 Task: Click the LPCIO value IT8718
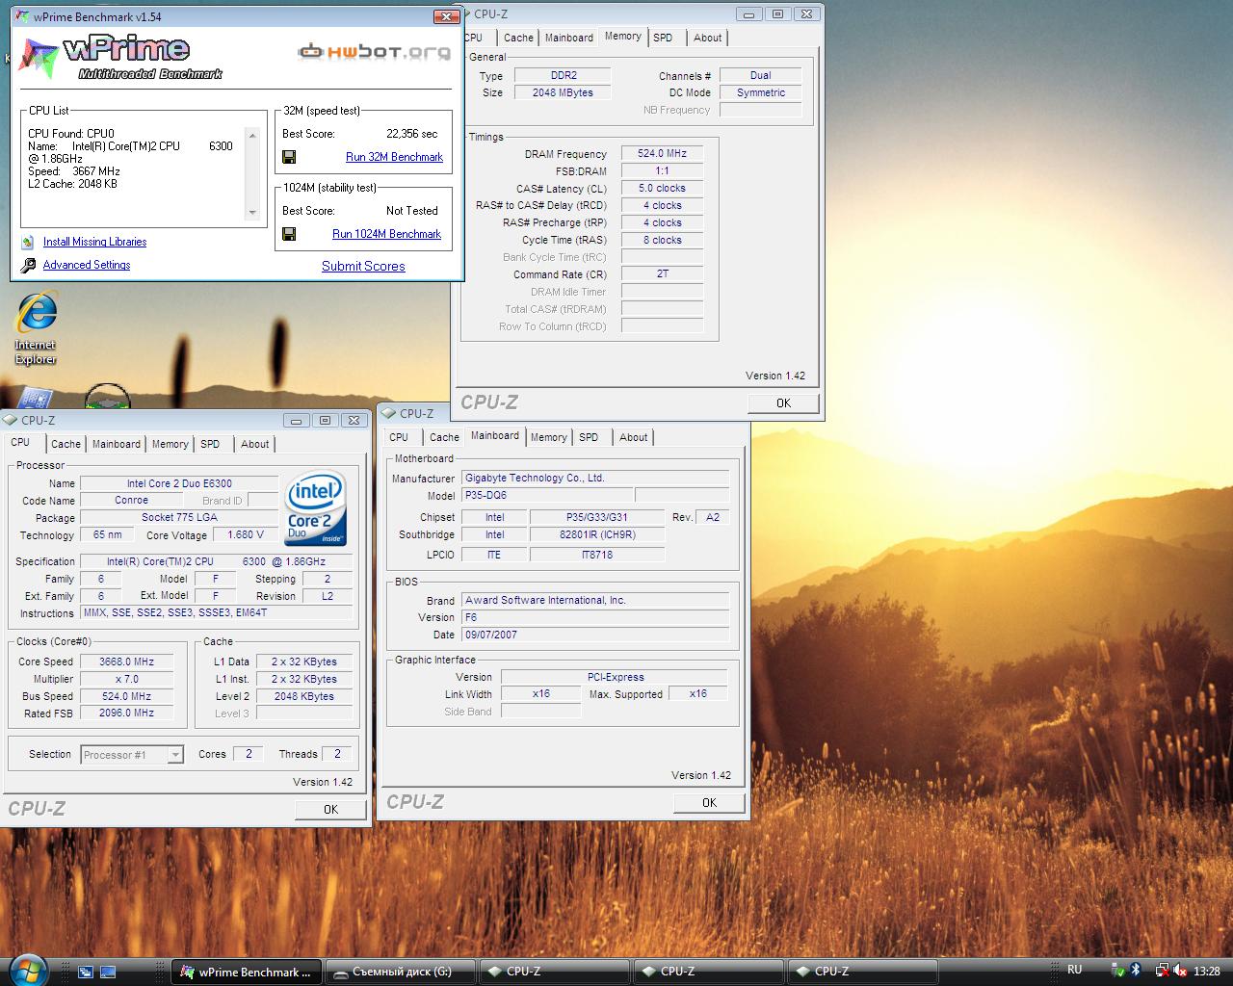tap(597, 555)
